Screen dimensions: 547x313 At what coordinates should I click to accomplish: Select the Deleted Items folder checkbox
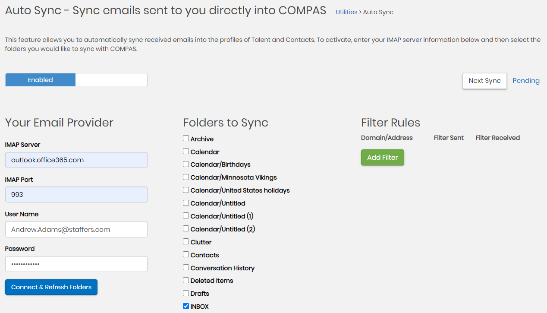point(186,280)
